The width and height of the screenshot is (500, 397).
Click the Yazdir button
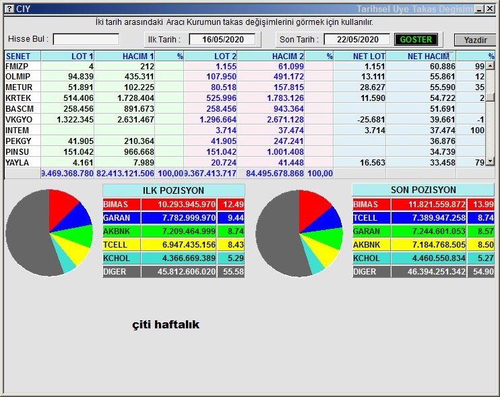tap(475, 40)
